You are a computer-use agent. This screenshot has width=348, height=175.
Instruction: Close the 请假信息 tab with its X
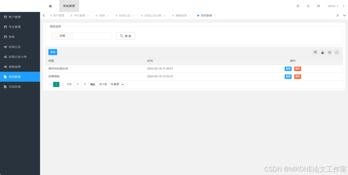tap(189, 16)
